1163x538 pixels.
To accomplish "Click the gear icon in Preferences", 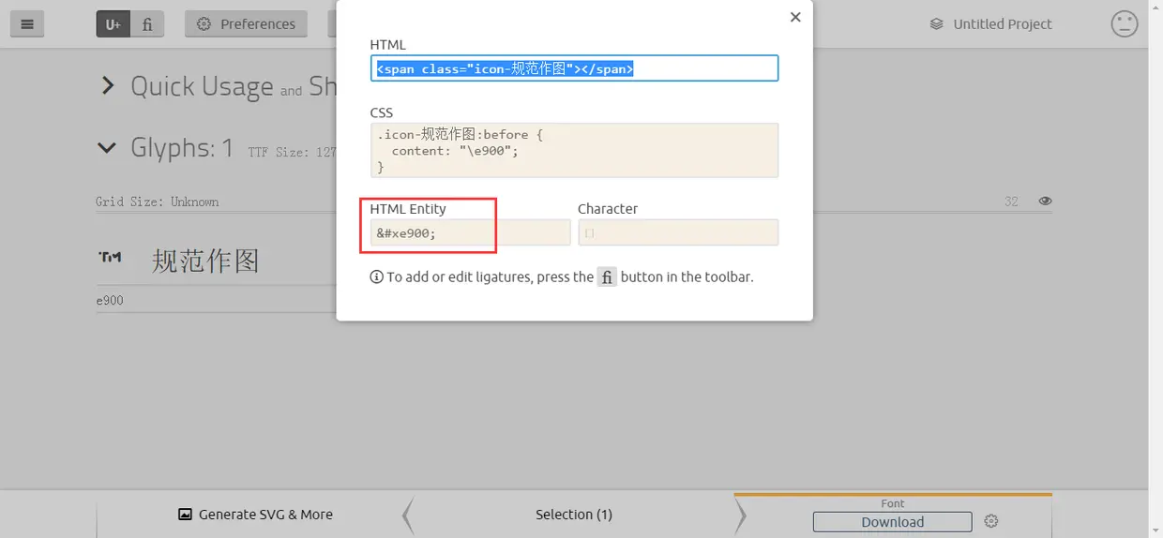I will (x=204, y=24).
